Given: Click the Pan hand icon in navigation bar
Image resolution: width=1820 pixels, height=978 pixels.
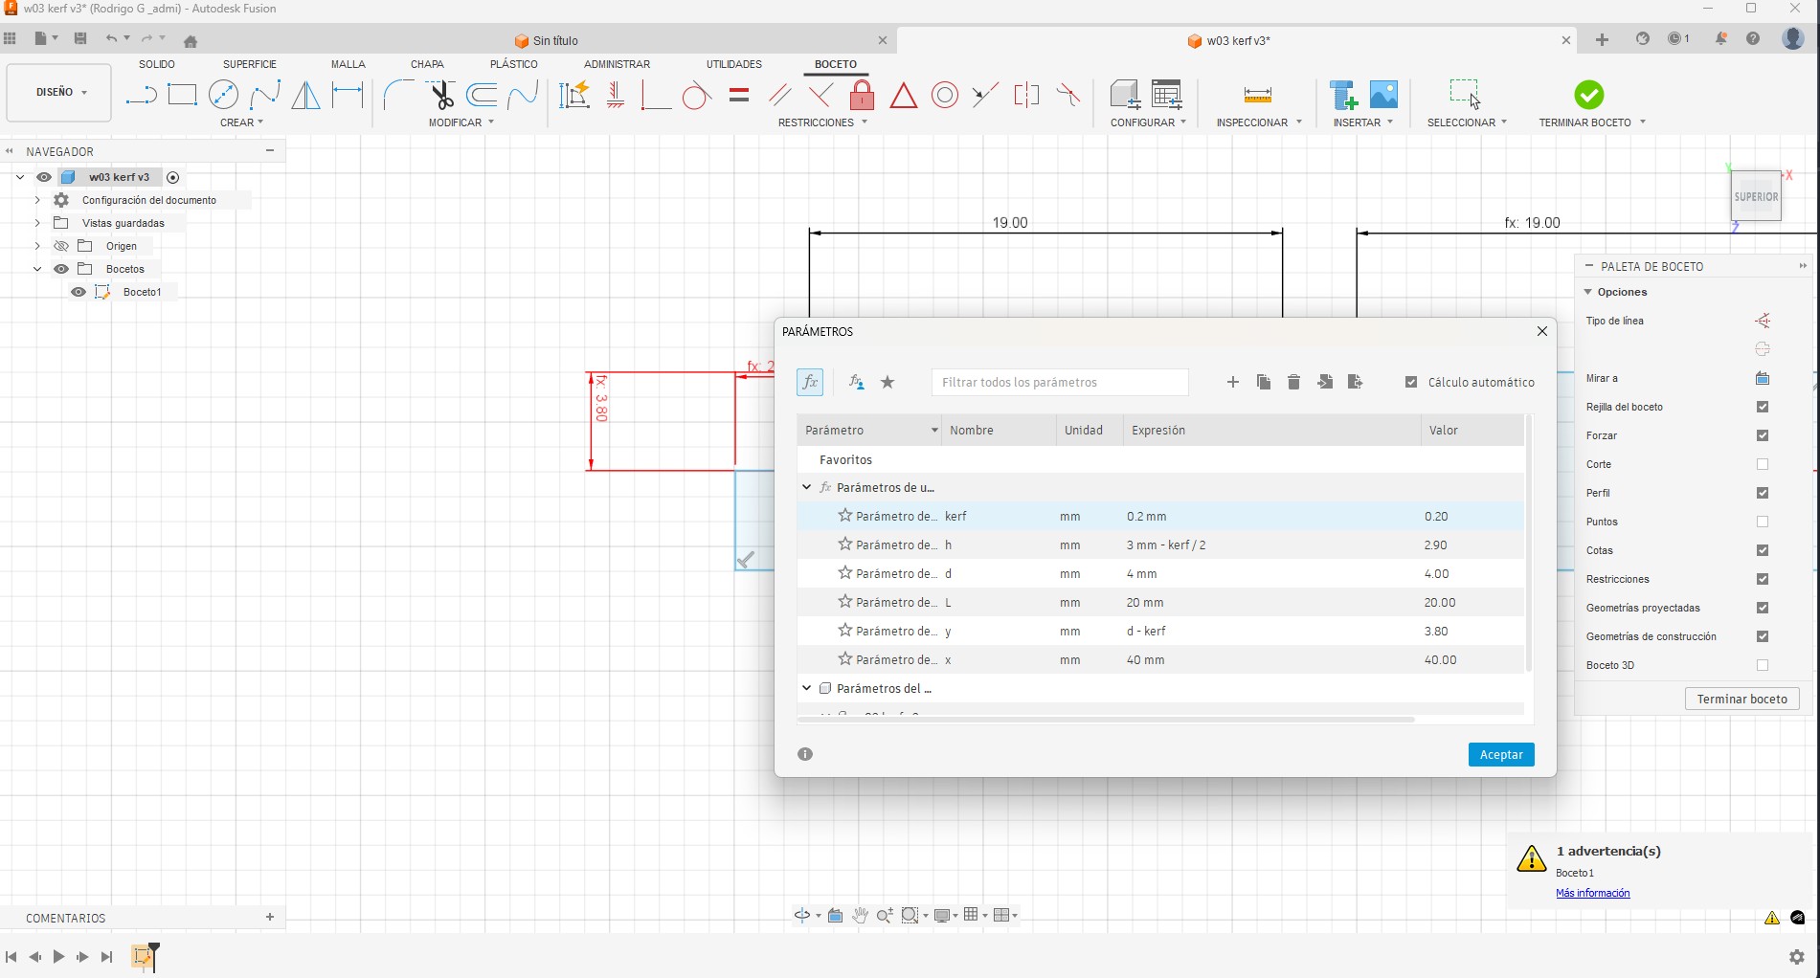Looking at the screenshot, I should (860, 916).
